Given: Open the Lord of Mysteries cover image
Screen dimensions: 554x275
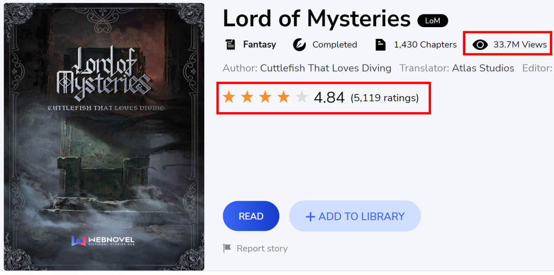Looking at the screenshot, I should coord(104,137).
